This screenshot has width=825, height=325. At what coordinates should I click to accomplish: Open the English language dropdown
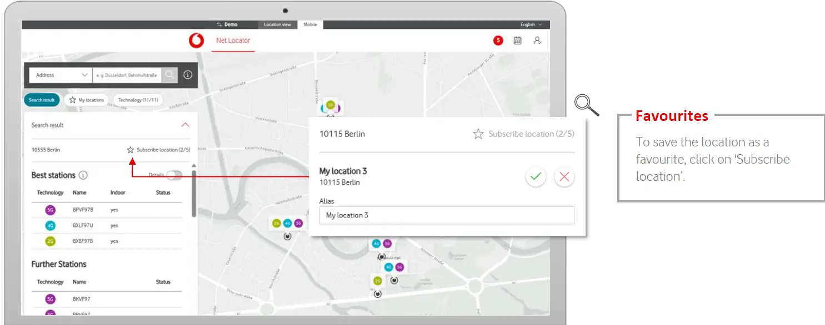531,24
